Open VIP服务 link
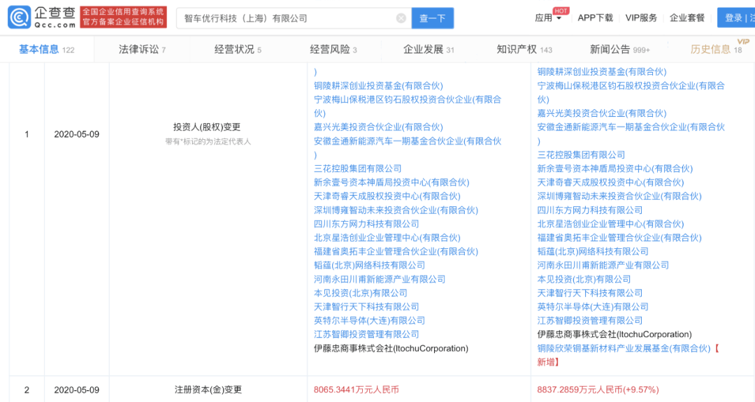The image size is (755, 402). click(641, 17)
